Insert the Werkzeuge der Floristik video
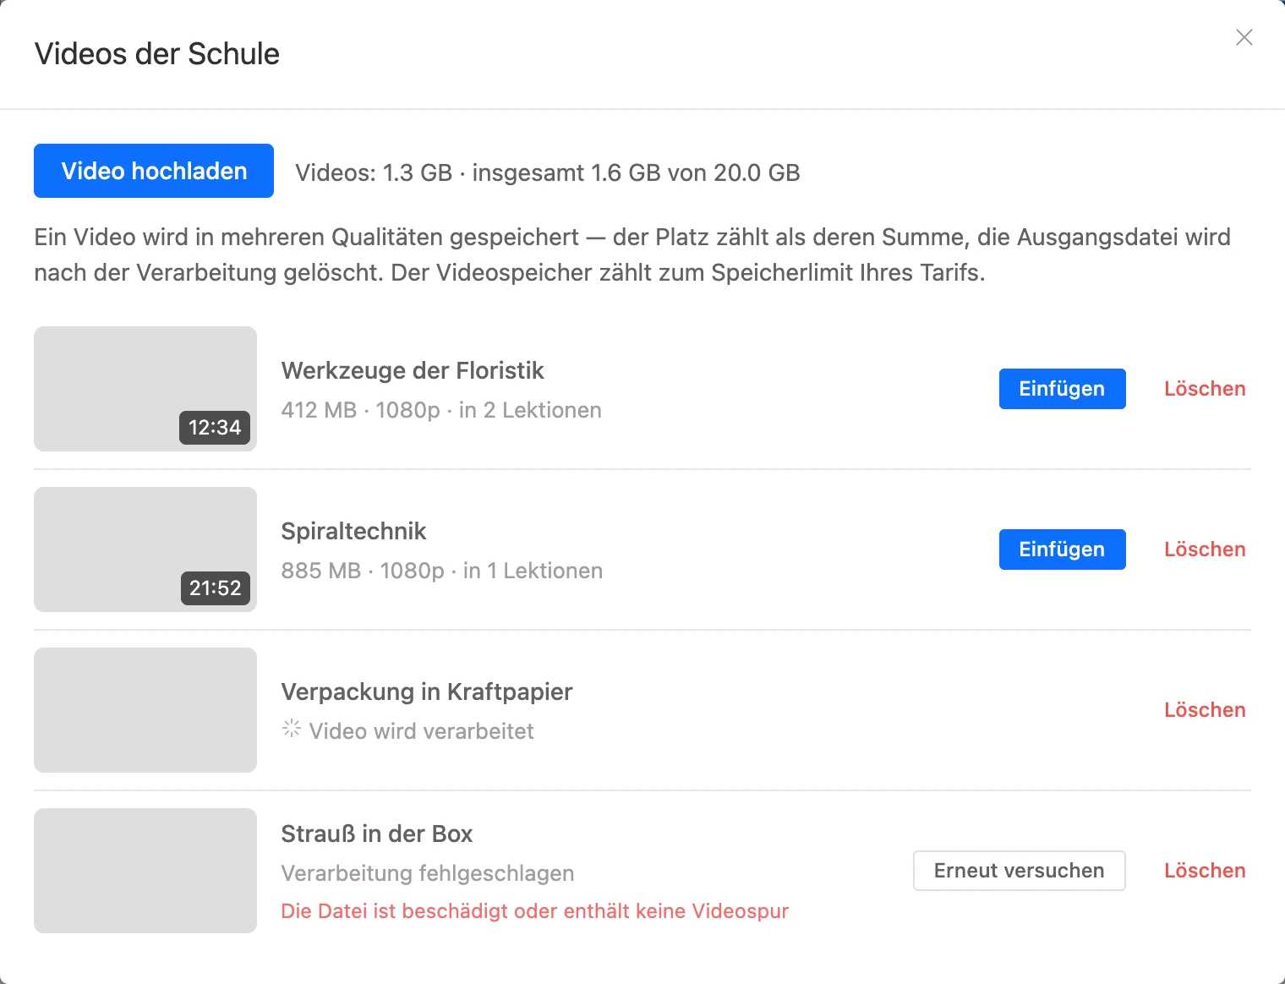Viewport: 1285px width, 984px height. coord(1062,389)
